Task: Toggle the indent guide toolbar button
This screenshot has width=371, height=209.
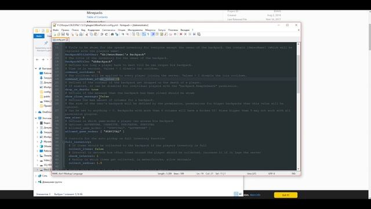Action: pyautogui.click(x=153, y=34)
